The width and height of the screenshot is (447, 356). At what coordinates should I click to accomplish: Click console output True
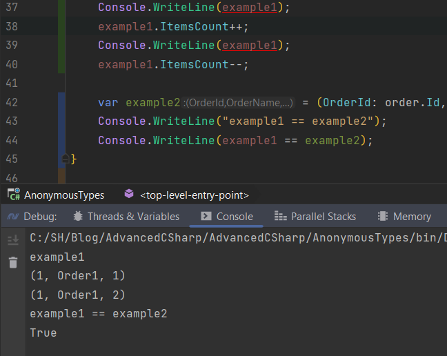point(43,333)
